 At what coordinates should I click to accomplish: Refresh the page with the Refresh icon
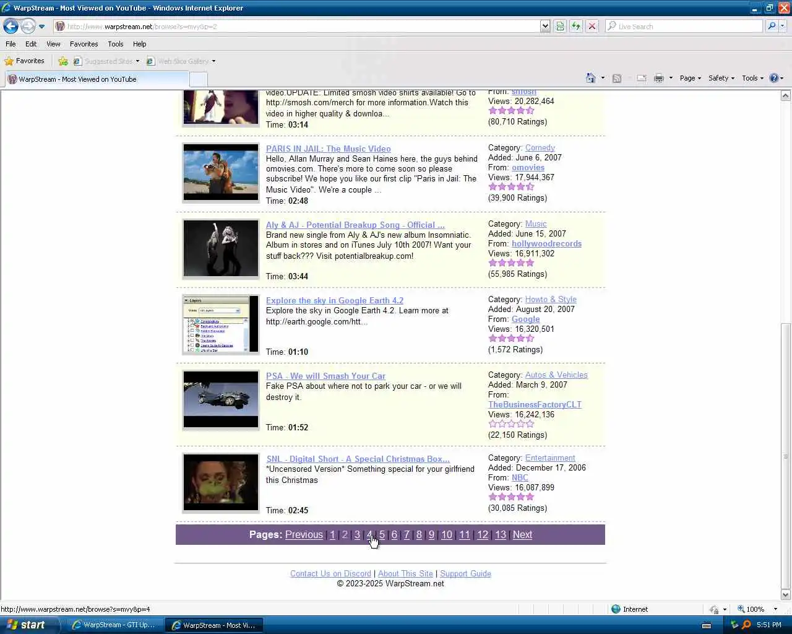[576, 26]
